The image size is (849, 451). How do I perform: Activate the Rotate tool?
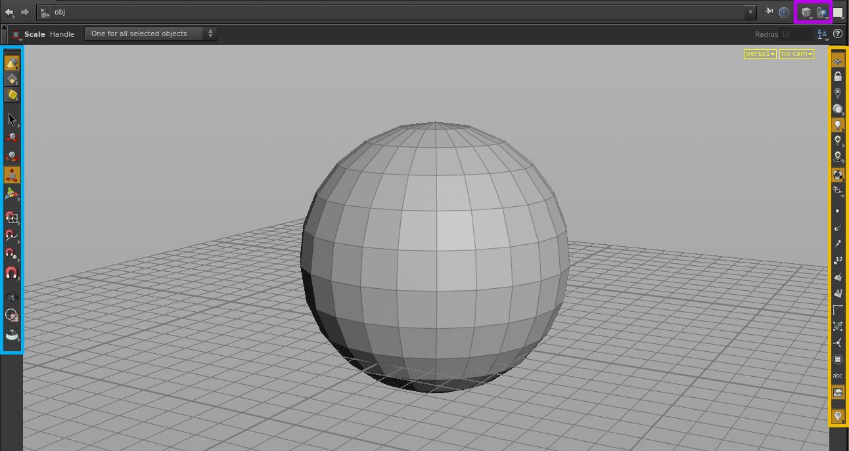pos(12,156)
